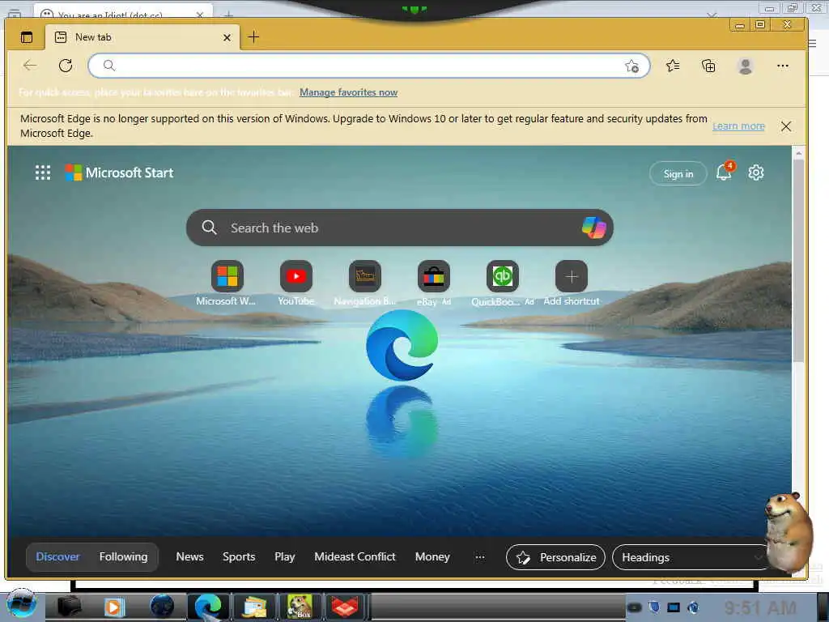Open Copilot icon in search box
Screen dimensions: 829x622
[593, 228]
